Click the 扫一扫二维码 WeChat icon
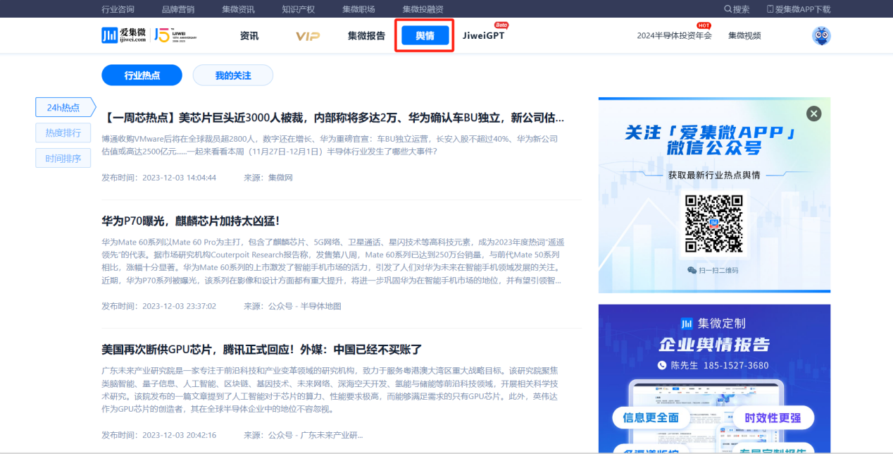 point(692,270)
